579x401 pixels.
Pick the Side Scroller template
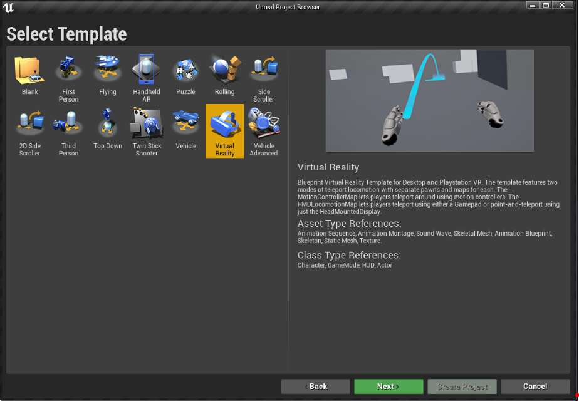pyautogui.click(x=263, y=78)
